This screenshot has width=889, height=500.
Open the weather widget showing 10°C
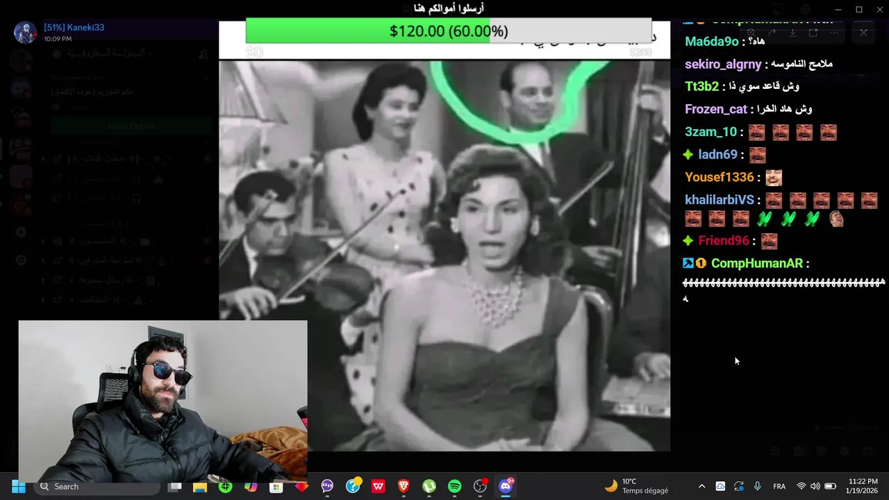pos(636,486)
